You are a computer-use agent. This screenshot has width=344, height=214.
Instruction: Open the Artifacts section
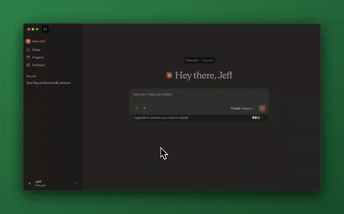(38, 65)
